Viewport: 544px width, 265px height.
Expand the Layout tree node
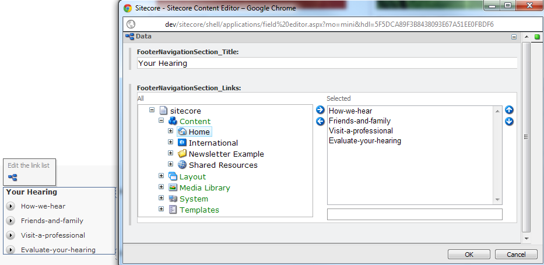pos(161,176)
